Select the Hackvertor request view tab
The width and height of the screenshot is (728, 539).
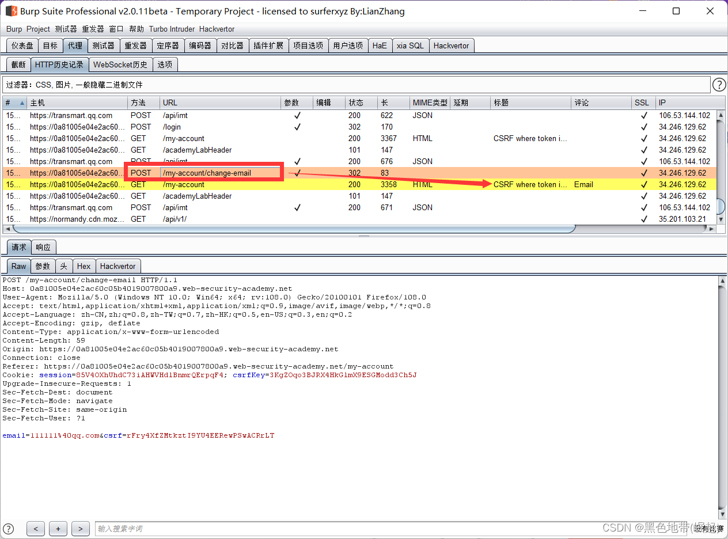click(x=117, y=266)
